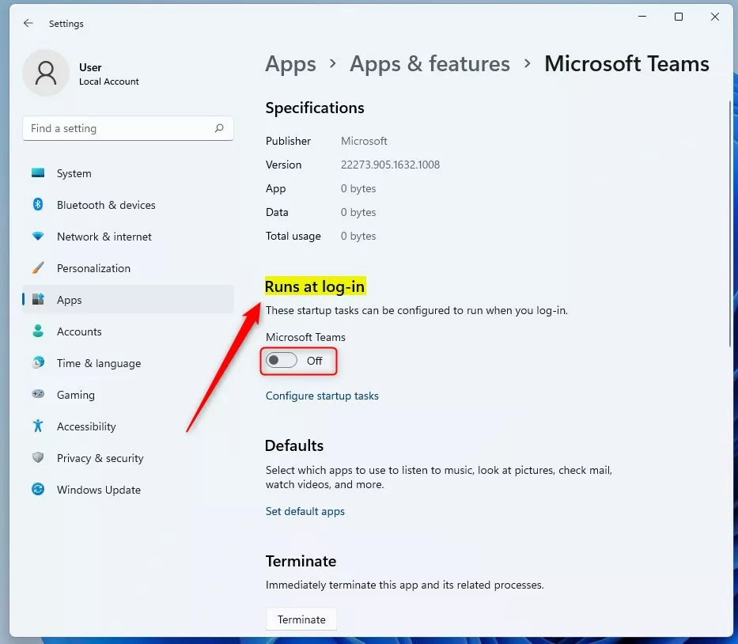Click the Apps breadcrumb link
Viewport: 738px width, 644px height.
coord(290,64)
